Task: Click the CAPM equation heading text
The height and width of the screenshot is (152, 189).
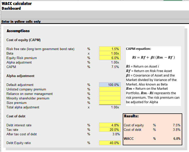Action: (138, 49)
